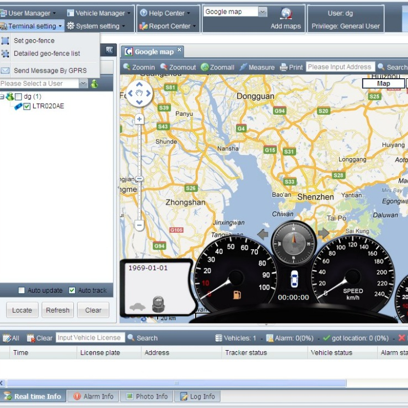Collapse the left panel with double-arrow icon
Image resolution: width=408 pixels, height=408 pixels.
[109, 50]
